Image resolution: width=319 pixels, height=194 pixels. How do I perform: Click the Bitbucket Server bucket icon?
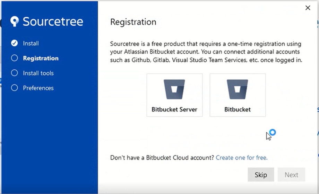[x=174, y=90]
